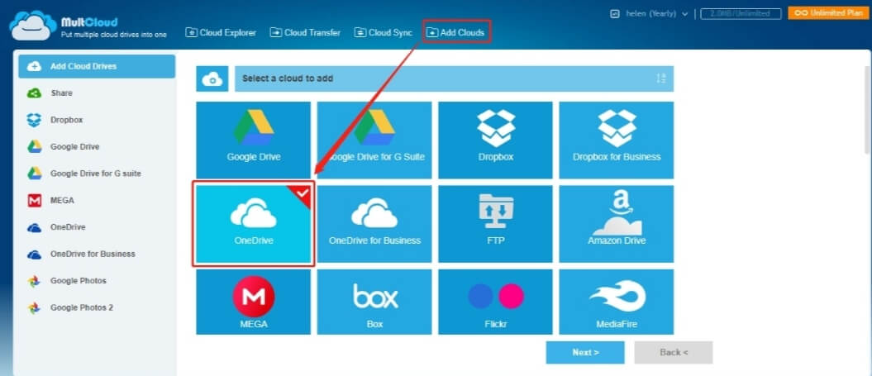Select the FTP tile
Image resolution: width=872 pixels, height=376 pixels.
pyautogui.click(x=495, y=224)
